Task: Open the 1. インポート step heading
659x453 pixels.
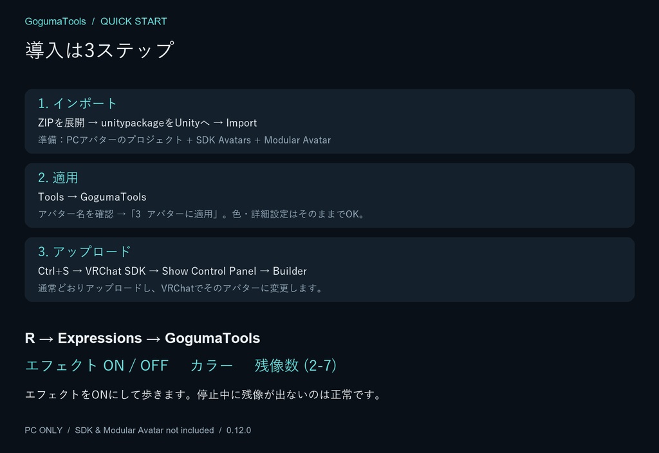Action: tap(77, 104)
